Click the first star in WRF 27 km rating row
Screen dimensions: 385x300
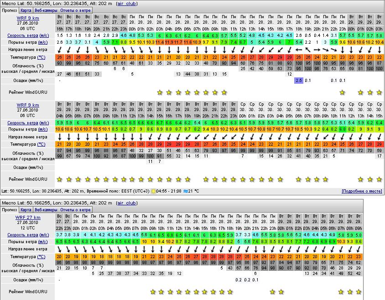tap(153, 292)
